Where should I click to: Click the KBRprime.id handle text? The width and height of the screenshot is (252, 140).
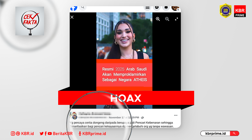pos(94,133)
